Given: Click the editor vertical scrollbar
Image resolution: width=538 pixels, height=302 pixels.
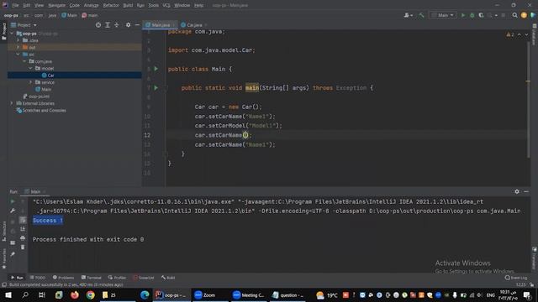Looking at the screenshot, I should (529, 99).
